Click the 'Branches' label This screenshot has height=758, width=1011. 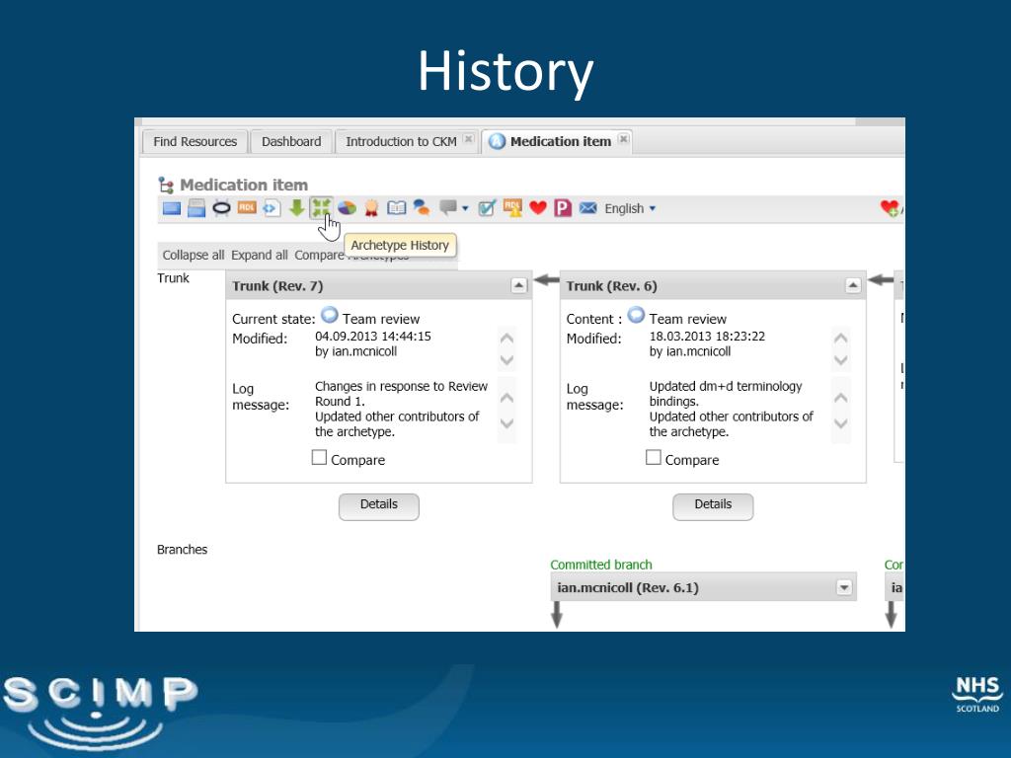point(183,550)
